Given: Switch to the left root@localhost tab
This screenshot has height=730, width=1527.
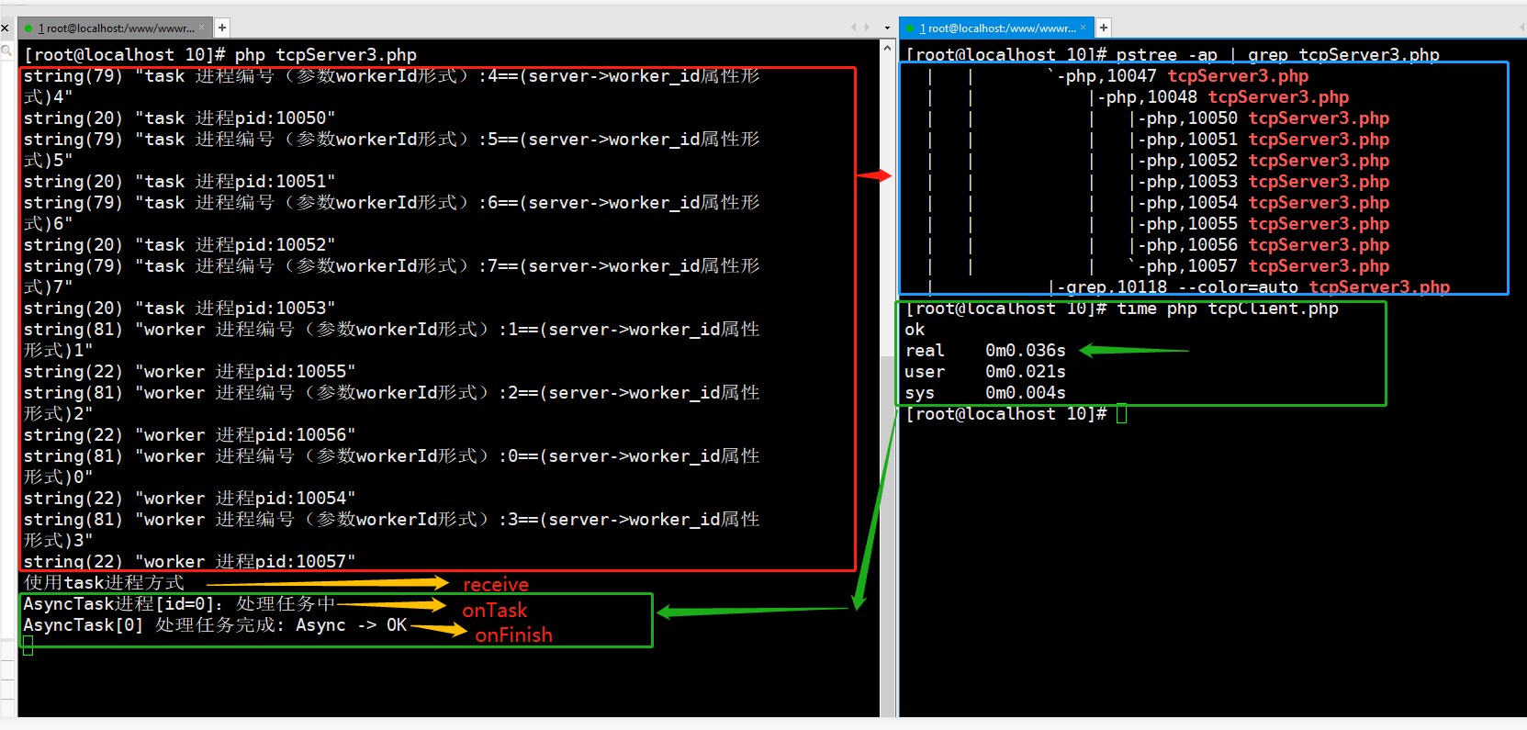Looking at the screenshot, I should pos(117,28).
